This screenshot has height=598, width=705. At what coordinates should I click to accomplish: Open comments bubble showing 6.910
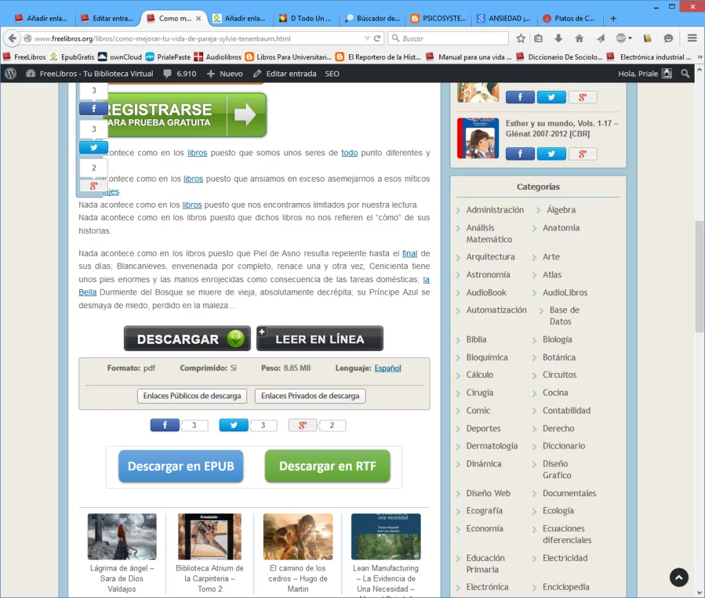(180, 74)
